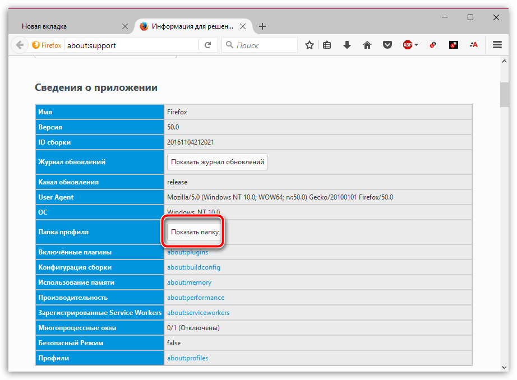
Task: Click the Показать папку button
Action: pyautogui.click(x=194, y=232)
